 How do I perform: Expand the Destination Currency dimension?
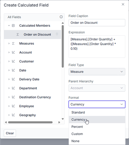[x=9, y=97]
